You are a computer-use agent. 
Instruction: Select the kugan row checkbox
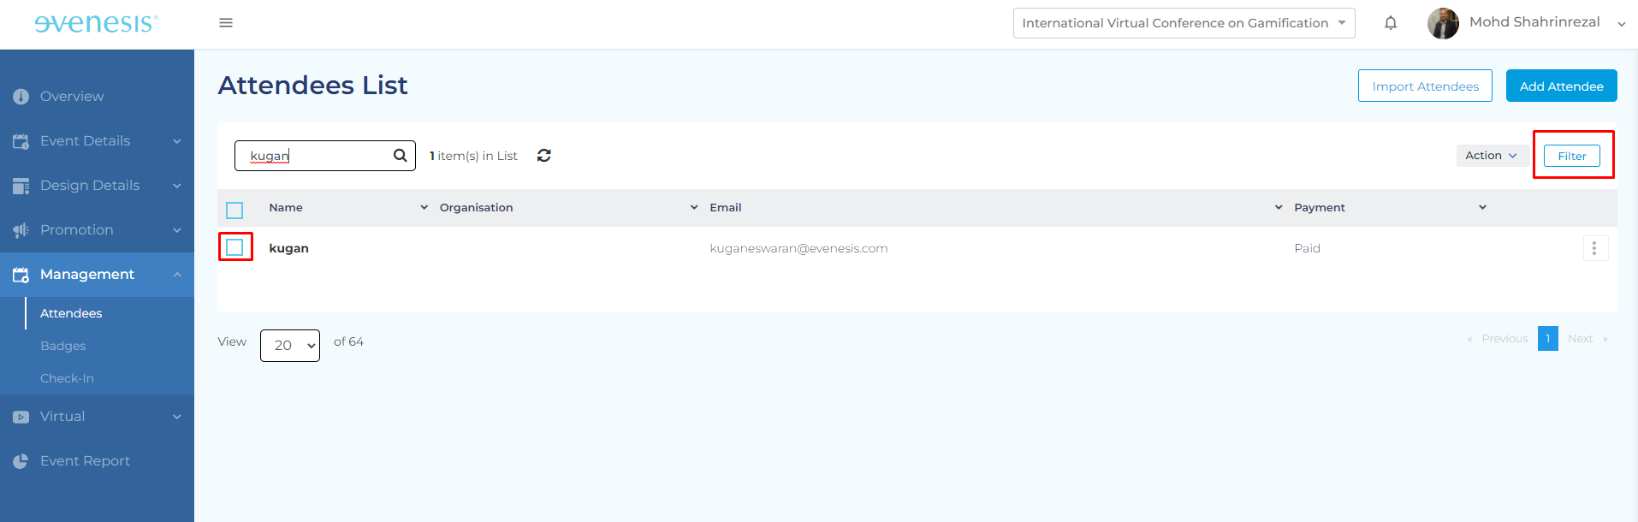234,247
